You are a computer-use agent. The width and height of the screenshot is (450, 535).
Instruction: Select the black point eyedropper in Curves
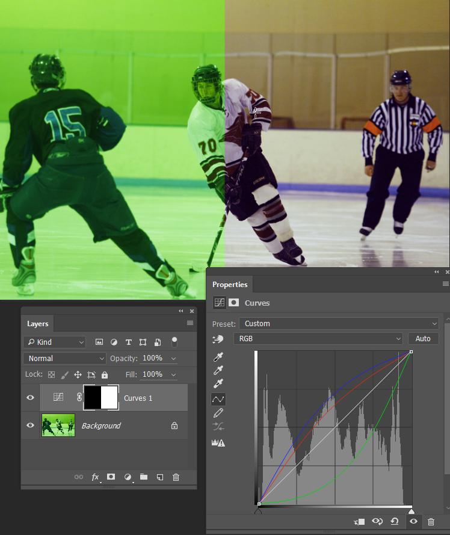218,357
